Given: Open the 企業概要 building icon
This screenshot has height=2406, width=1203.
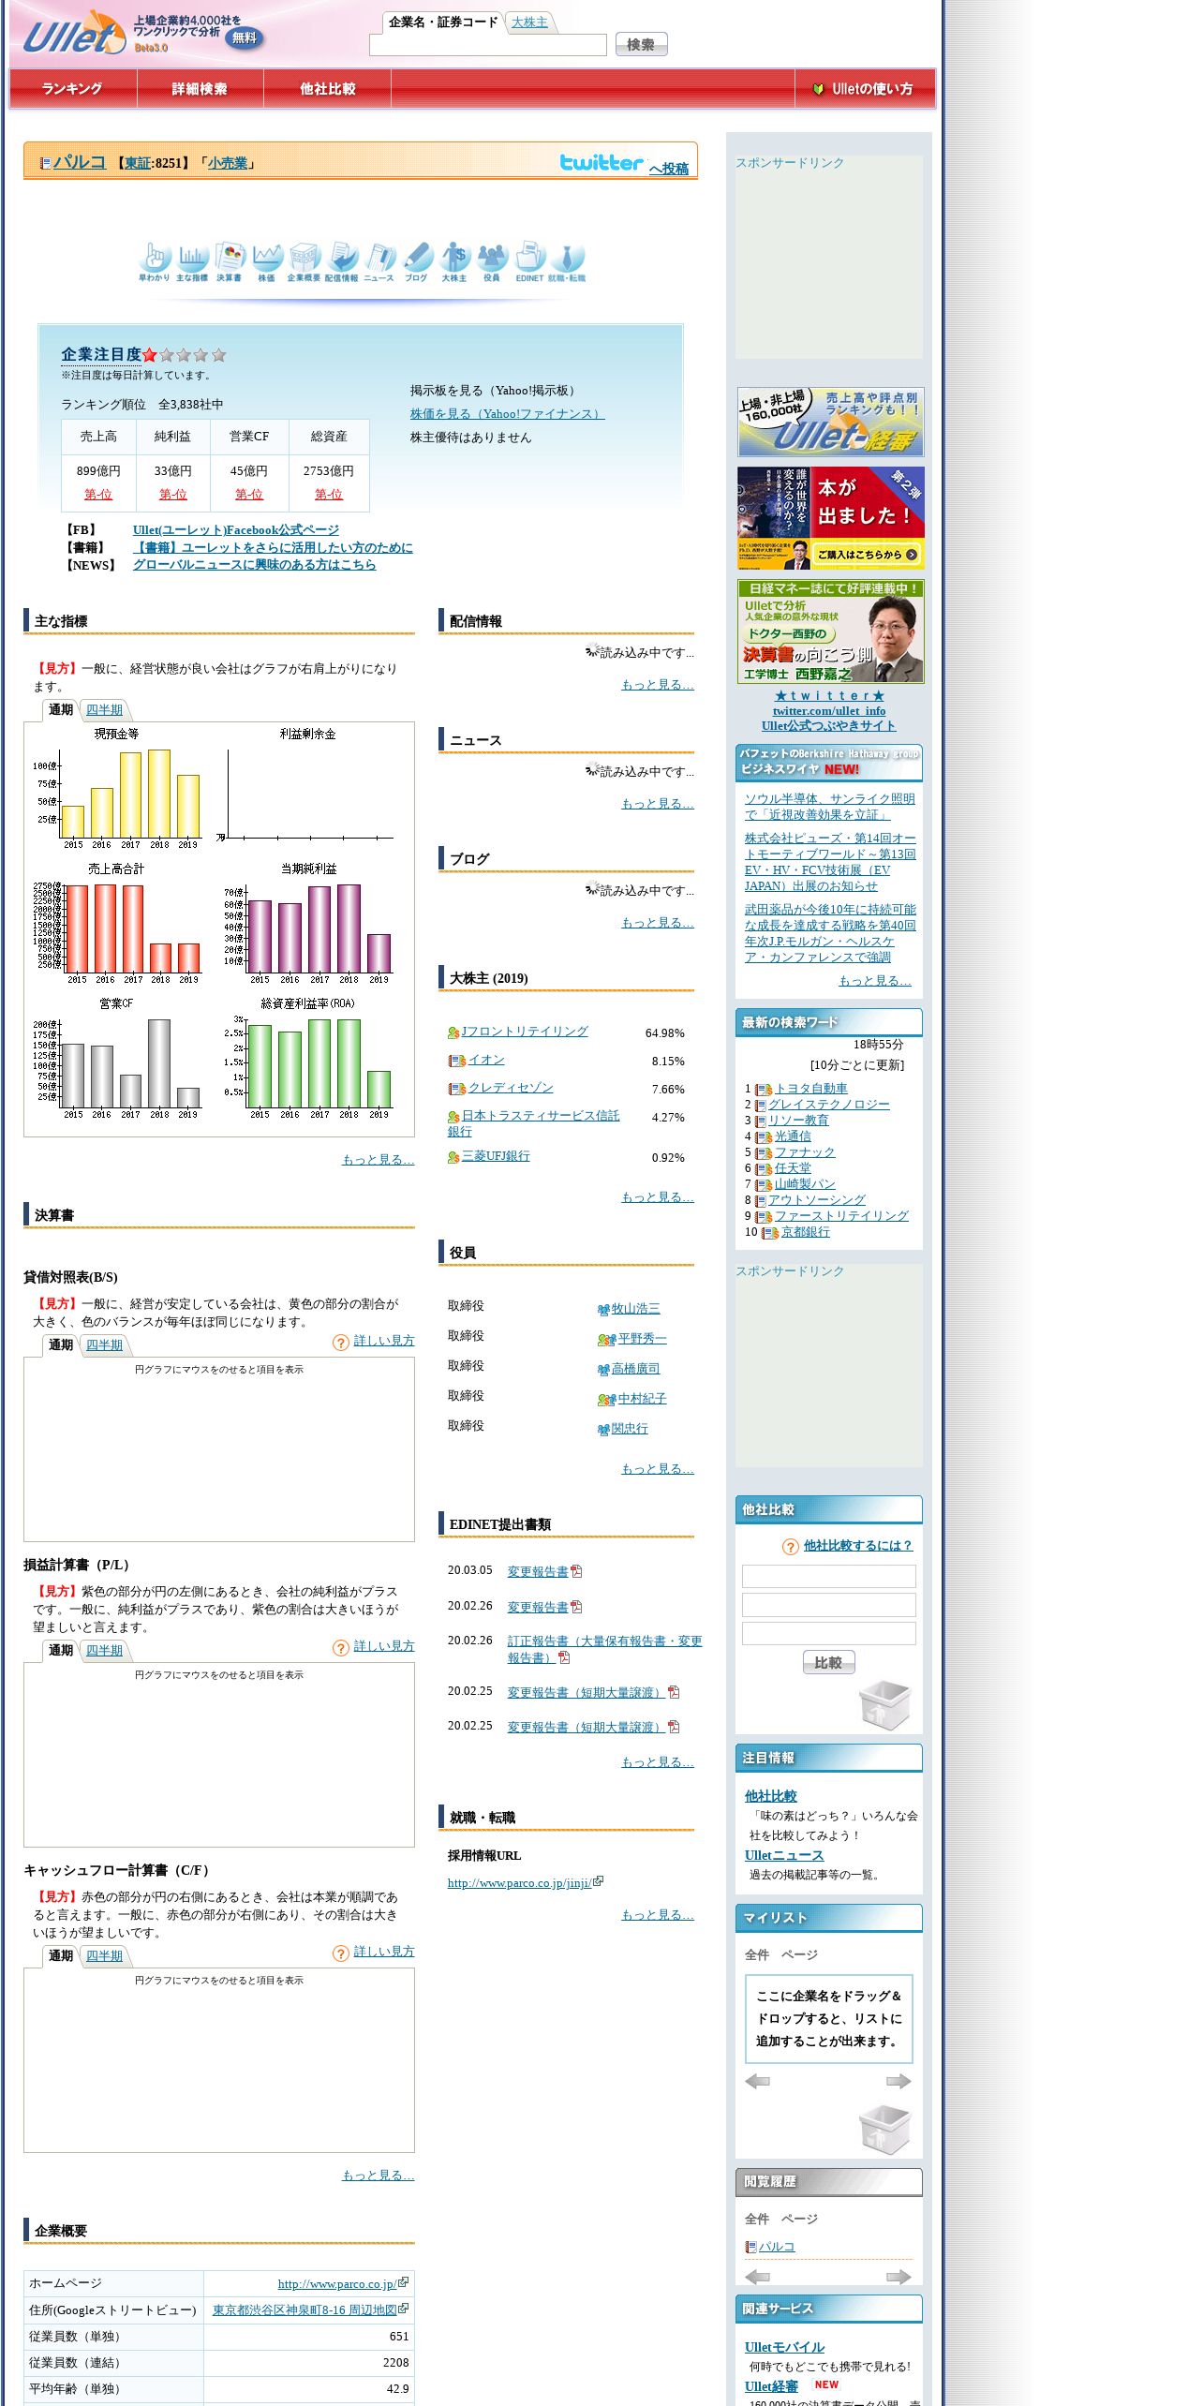Looking at the screenshot, I should tap(304, 261).
